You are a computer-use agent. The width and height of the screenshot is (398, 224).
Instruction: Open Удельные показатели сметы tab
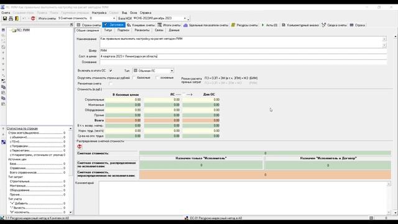coord(206,25)
